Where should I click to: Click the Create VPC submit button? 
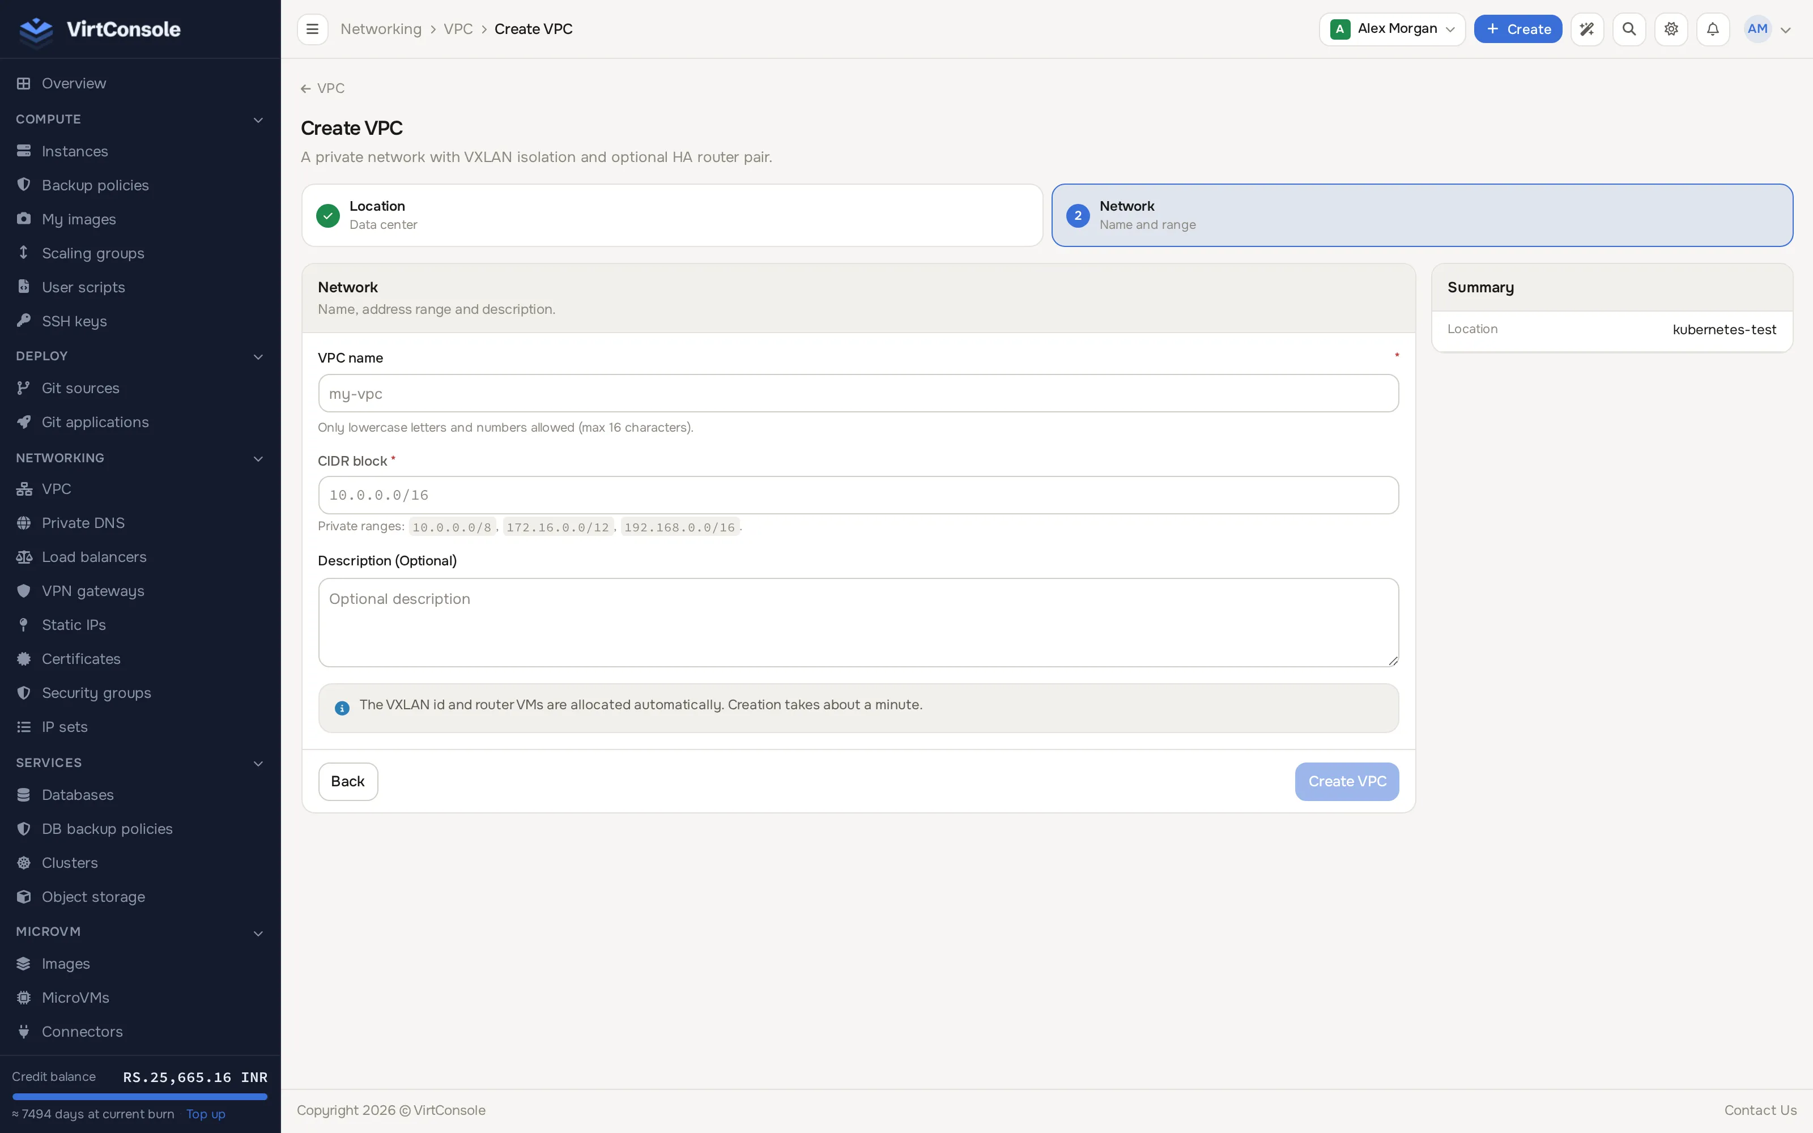point(1346,782)
